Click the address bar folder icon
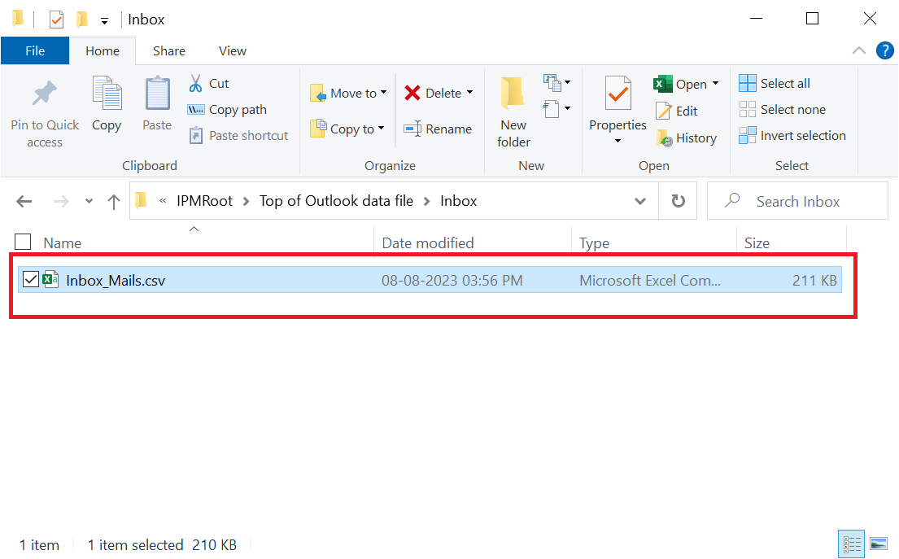 [x=142, y=201]
